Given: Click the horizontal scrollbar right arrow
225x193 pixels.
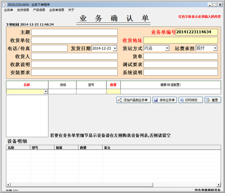Looking at the screenshot, I should point(219,185).
